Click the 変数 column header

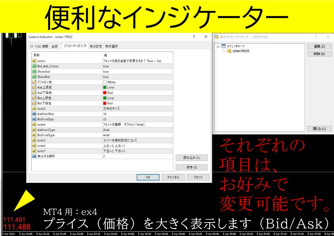click(36, 55)
